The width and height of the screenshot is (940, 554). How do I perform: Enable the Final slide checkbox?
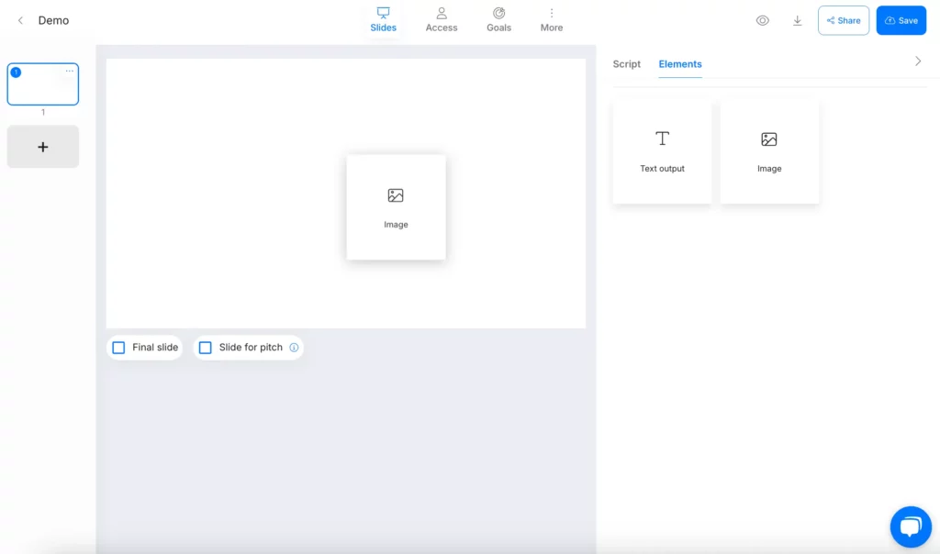(x=118, y=348)
